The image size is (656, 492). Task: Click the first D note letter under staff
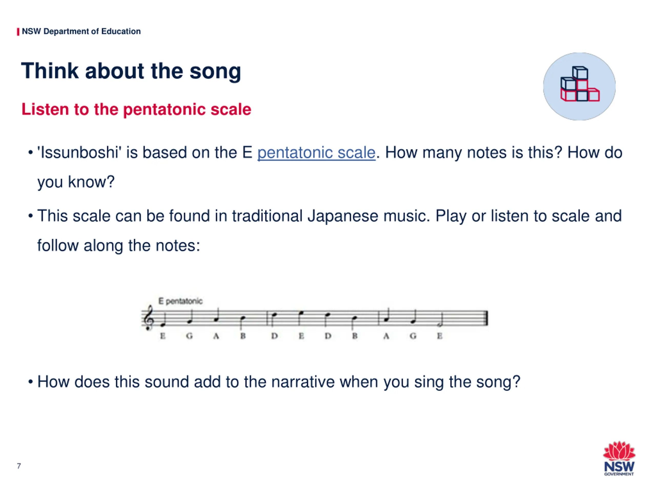click(x=274, y=336)
